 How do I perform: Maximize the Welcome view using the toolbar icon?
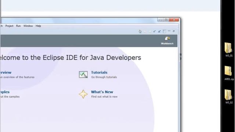coord(174,31)
